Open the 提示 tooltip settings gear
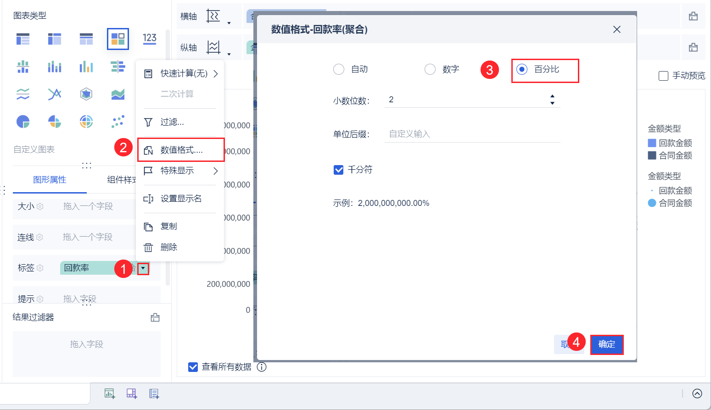This screenshot has width=711, height=410. 40,299
